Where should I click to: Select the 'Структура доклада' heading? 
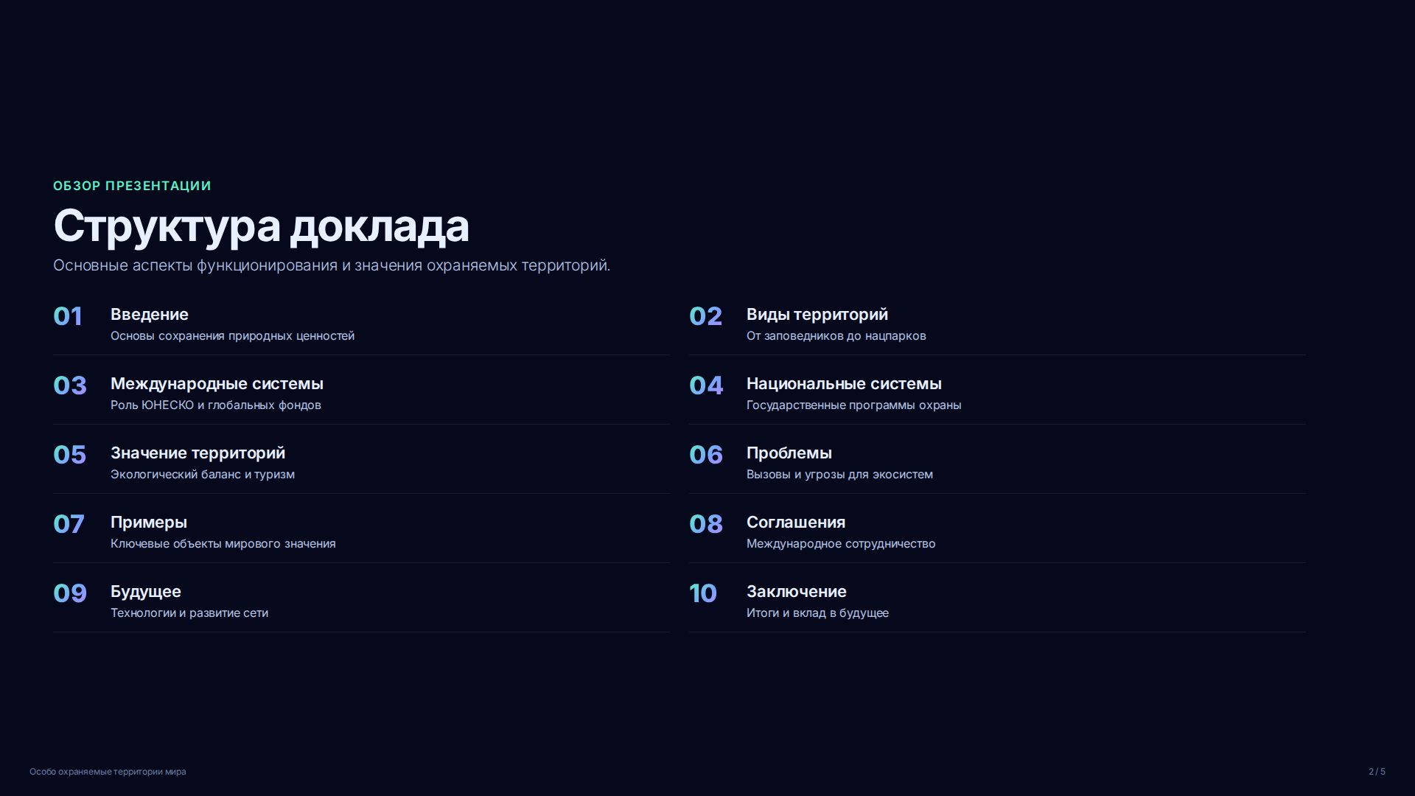coord(261,226)
